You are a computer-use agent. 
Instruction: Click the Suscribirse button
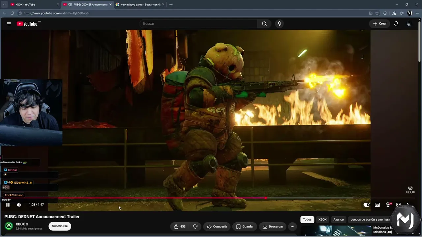click(60, 226)
